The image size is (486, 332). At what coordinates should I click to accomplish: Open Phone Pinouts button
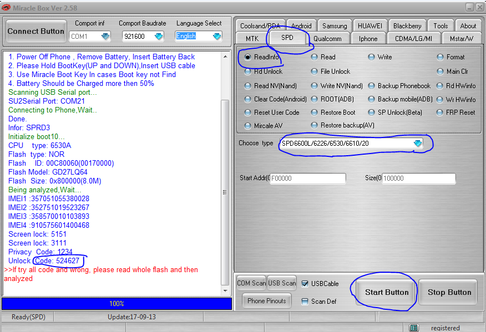pos(267,301)
